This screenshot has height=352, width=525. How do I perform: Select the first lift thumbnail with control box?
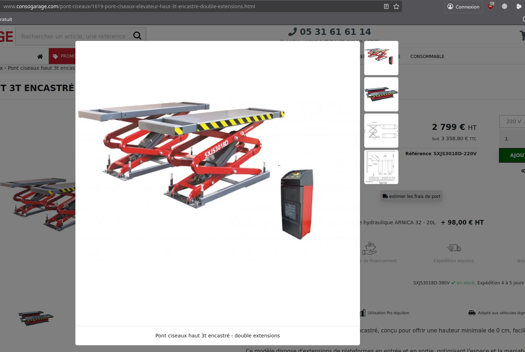[x=381, y=58]
